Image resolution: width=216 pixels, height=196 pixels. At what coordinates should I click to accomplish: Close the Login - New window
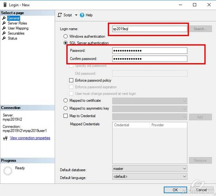point(209,5)
